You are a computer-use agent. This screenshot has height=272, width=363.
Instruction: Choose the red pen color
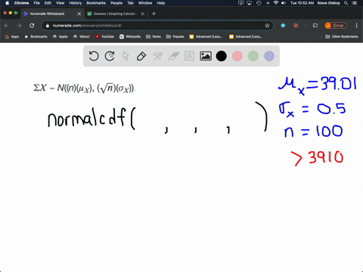pos(237,56)
